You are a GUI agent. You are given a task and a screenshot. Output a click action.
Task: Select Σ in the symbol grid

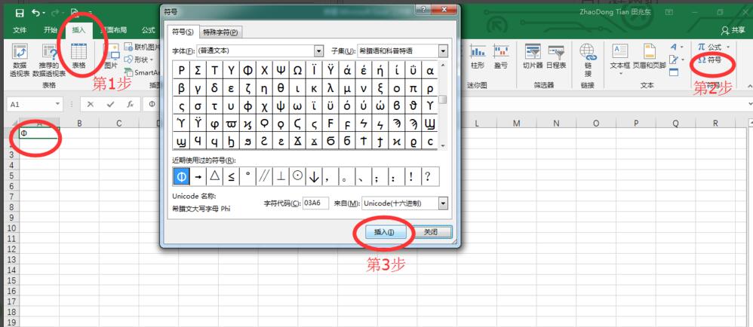click(x=198, y=71)
